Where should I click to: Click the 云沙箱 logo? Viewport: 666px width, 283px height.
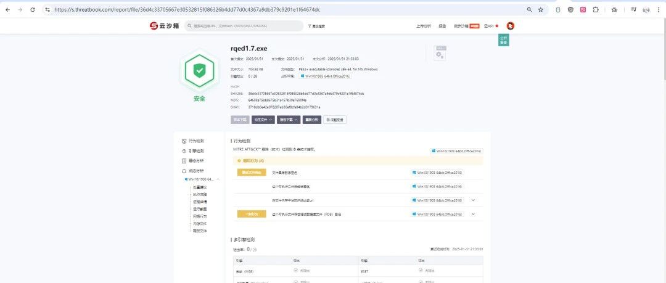[165, 26]
